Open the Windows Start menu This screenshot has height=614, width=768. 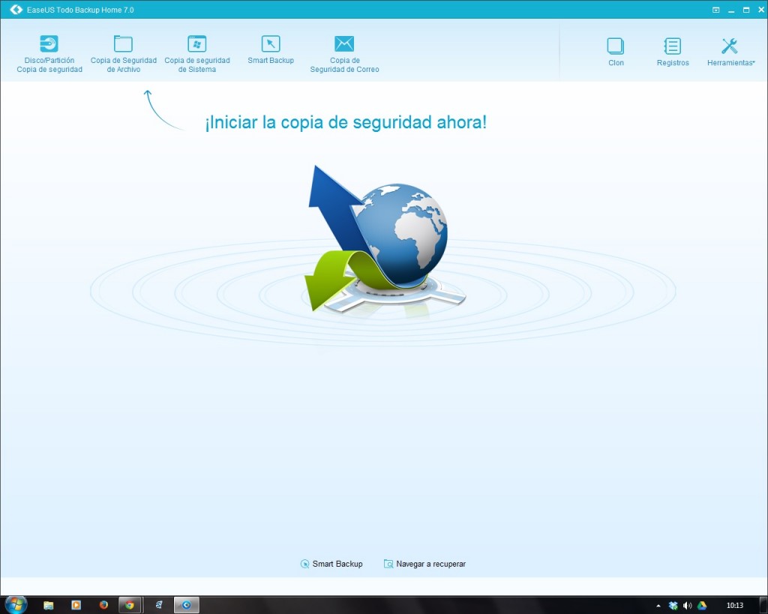(x=15, y=604)
